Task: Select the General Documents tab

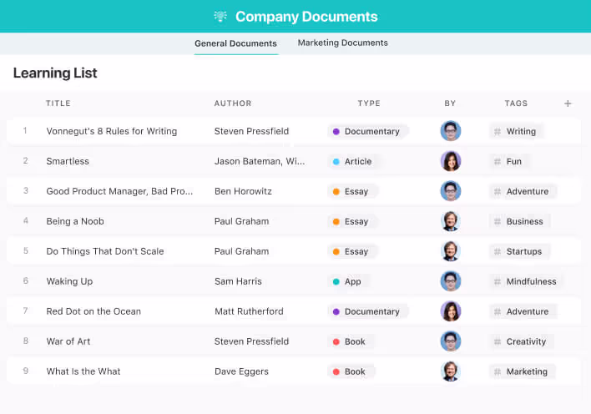Action: pyautogui.click(x=235, y=43)
